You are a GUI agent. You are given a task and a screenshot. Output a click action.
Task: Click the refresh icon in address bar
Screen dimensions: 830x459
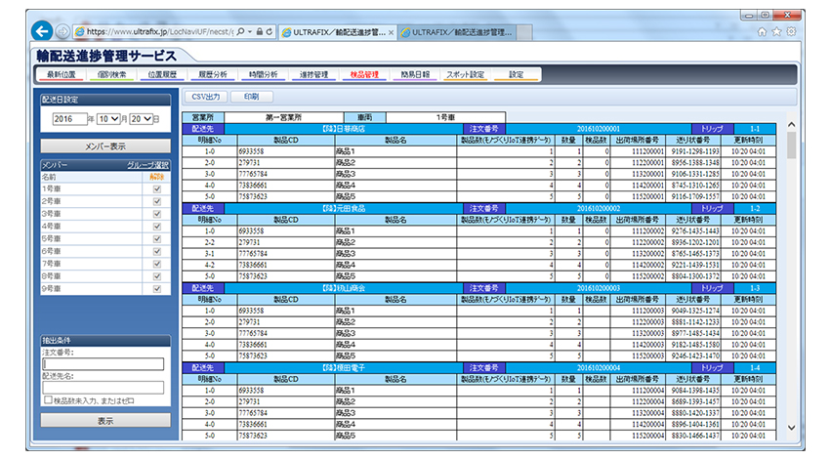tap(268, 31)
